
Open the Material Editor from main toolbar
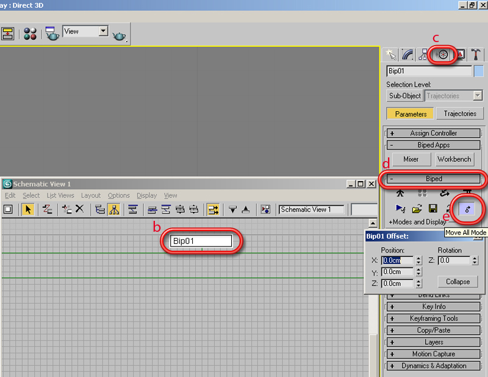coord(30,34)
